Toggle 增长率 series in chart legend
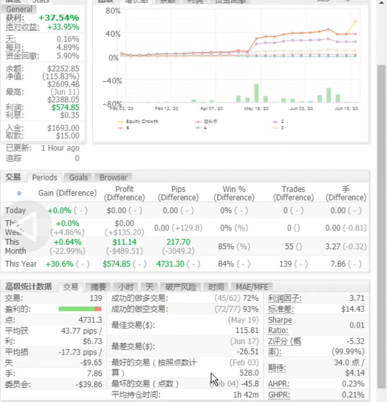This screenshot has width=387, height=402. (206, 121)
